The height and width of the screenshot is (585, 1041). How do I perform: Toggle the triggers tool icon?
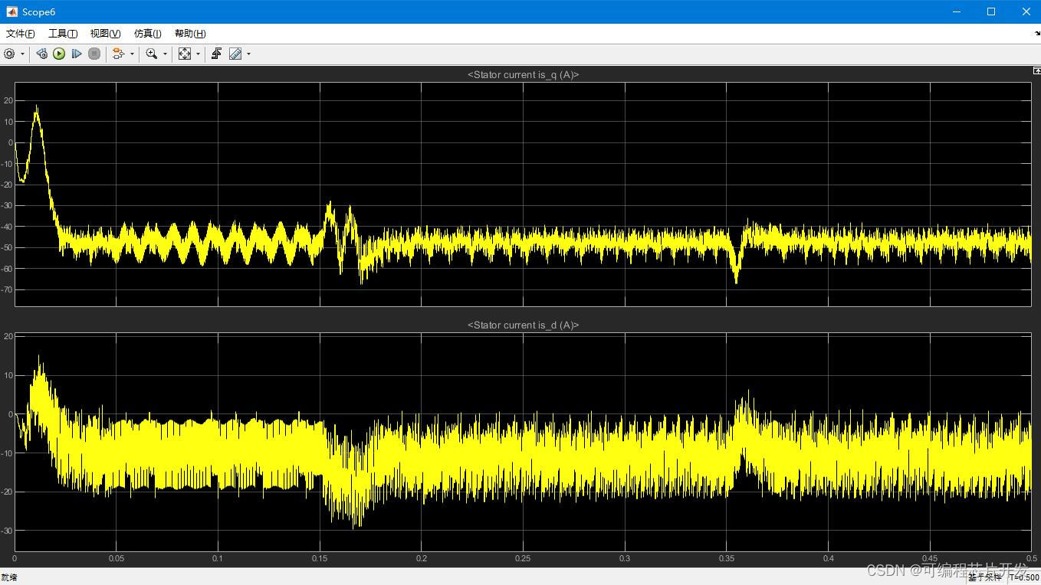click(216, 54)
